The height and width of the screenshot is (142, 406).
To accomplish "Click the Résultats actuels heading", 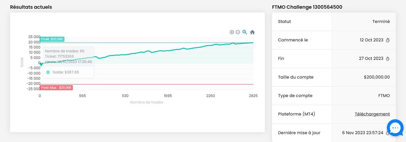I will click(x=31, y=7).
